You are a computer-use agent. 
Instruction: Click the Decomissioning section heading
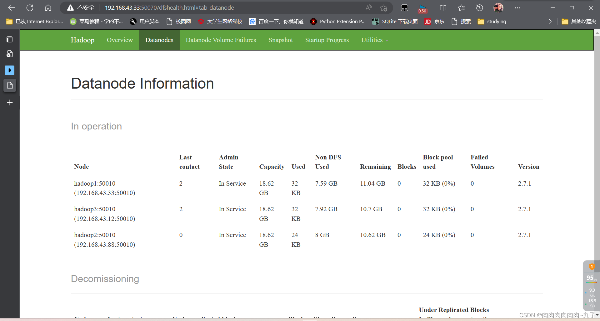(x=105, y=279)
